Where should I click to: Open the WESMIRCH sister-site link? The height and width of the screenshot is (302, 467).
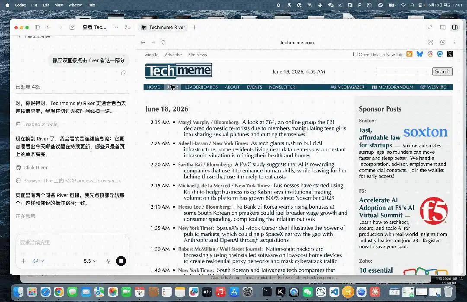click(x=435, y=87)
